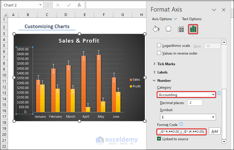Select column F header

[104, 15]
